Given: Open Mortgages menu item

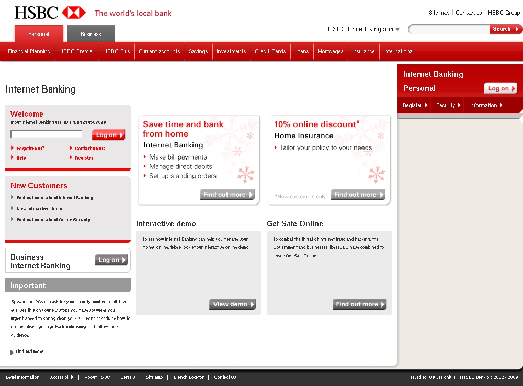Looking at the screenshot, I should pyautogui.click(x=330, y=51).
